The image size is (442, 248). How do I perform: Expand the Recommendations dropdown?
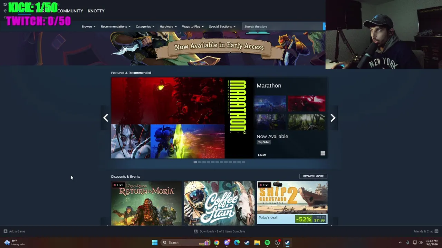pos(116,27)
